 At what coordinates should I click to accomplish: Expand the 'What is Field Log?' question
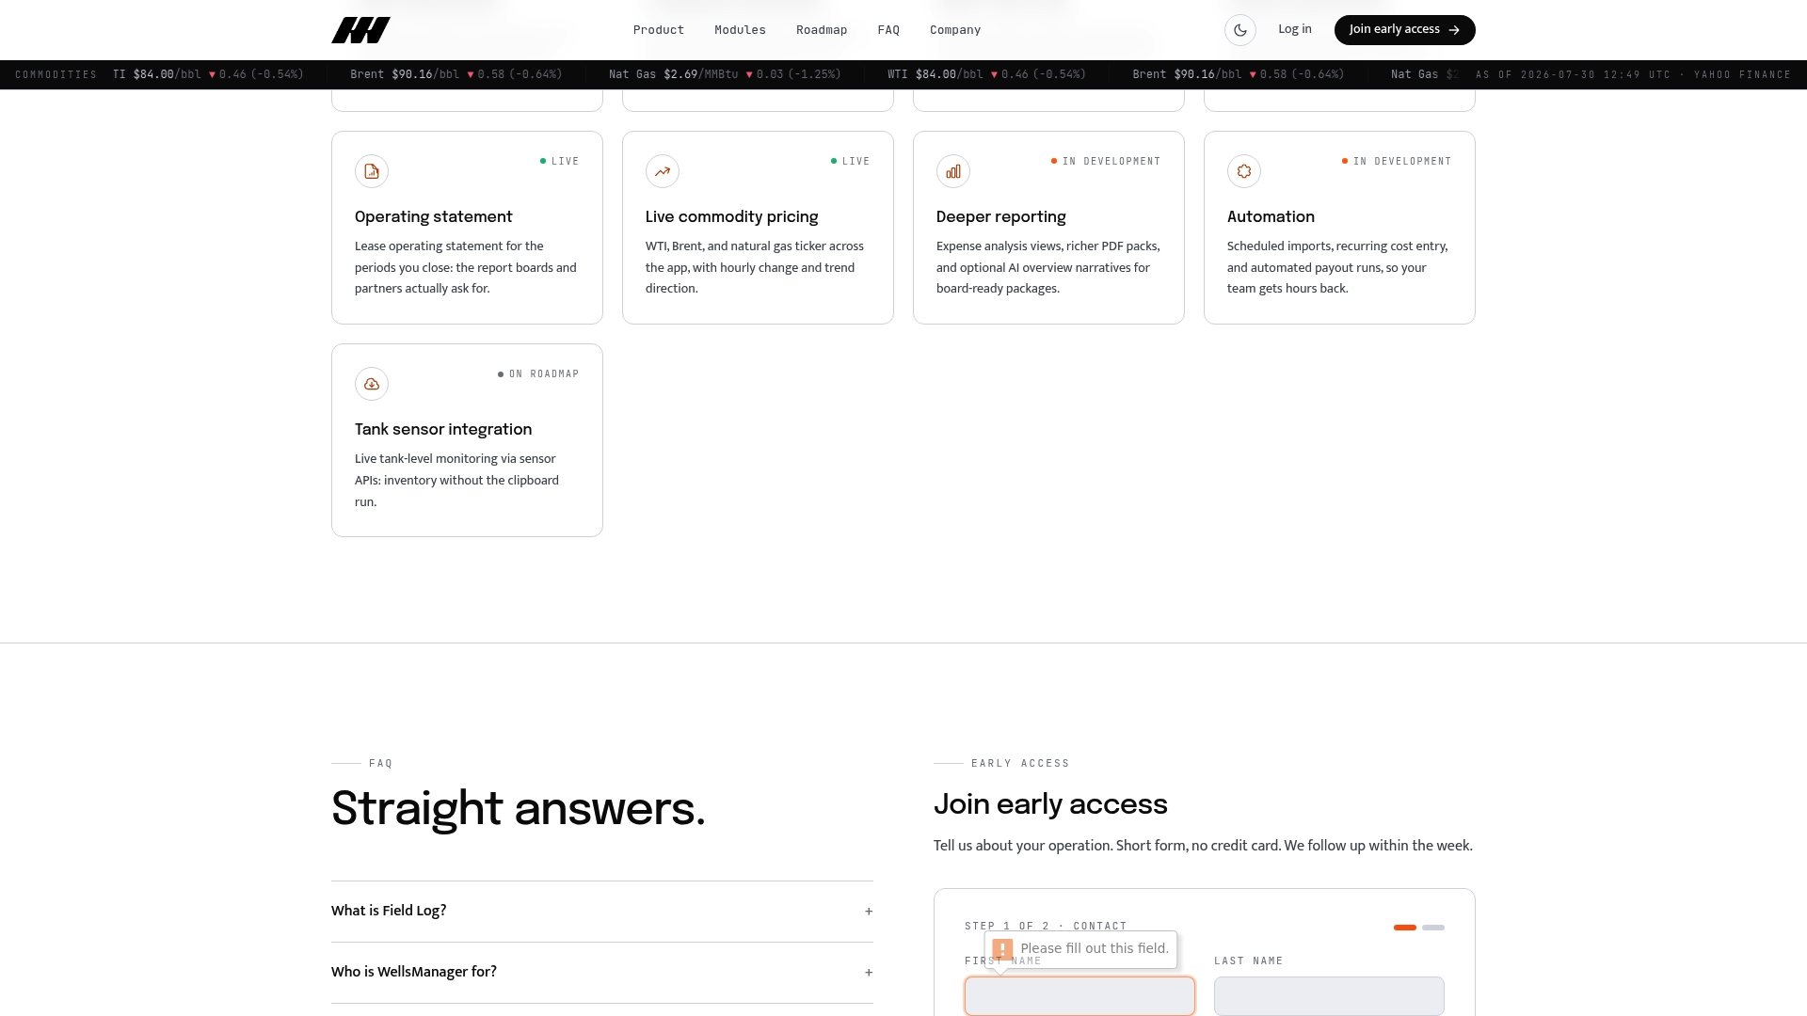(x=602, y=911)
